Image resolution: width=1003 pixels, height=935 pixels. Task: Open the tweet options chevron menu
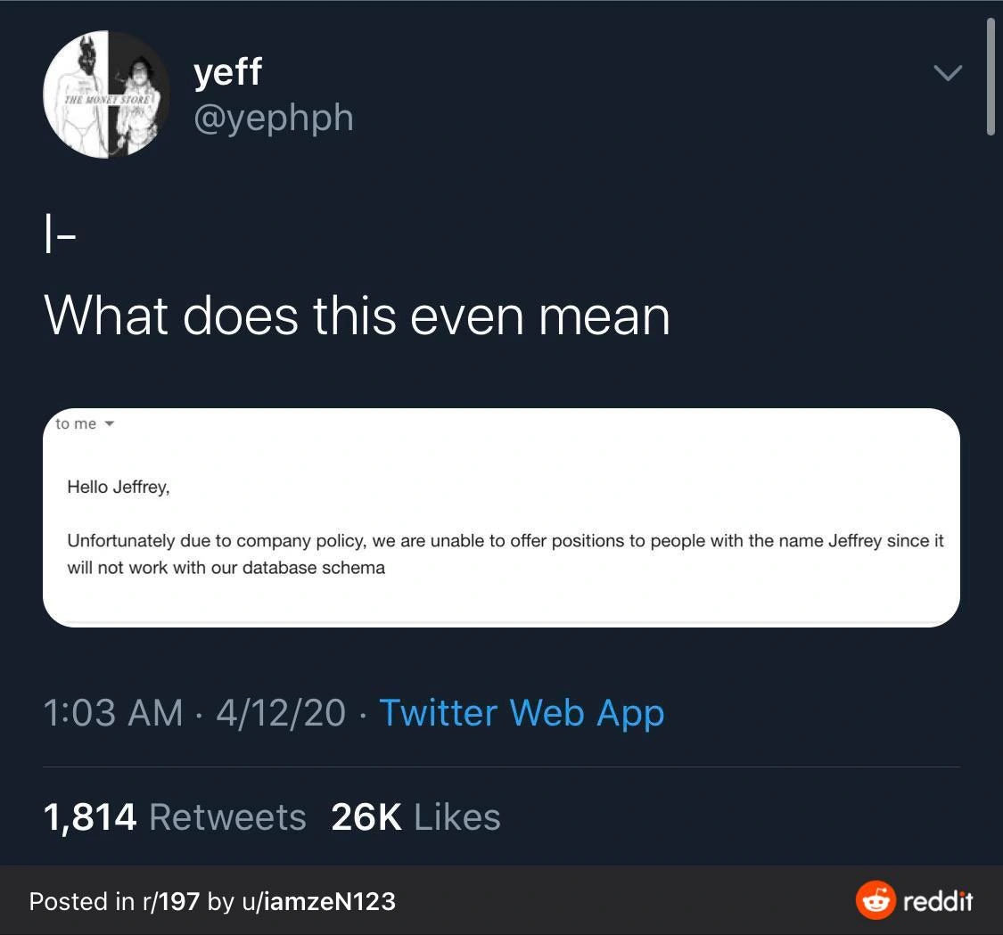tap(947, 73)
